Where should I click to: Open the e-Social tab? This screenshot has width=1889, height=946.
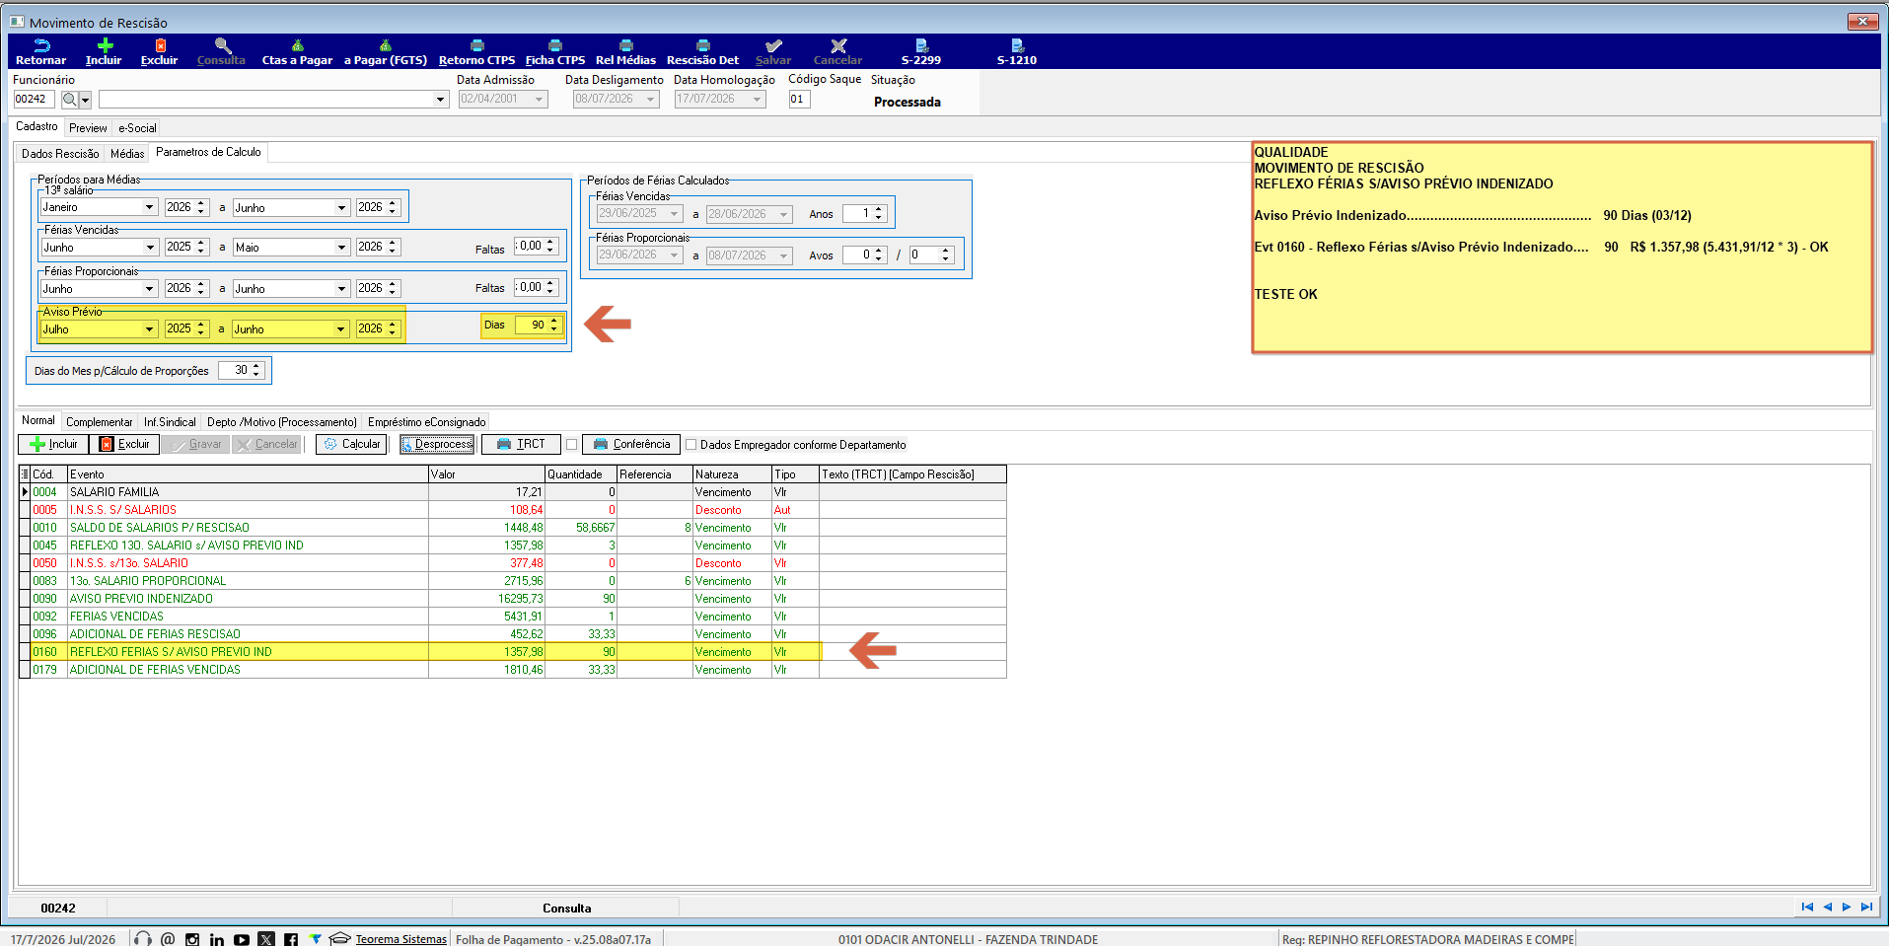pos(137,128)
